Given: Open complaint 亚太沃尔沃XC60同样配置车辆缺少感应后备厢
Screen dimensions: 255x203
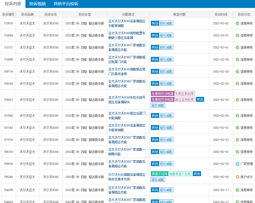Looking at the screenshot, I should [127, 35].
